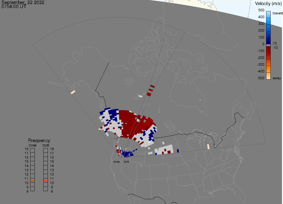This screenshot has height=204, width=283.
Task: Select the dark red 0 to -100 segment
Action: pos(268,49)
